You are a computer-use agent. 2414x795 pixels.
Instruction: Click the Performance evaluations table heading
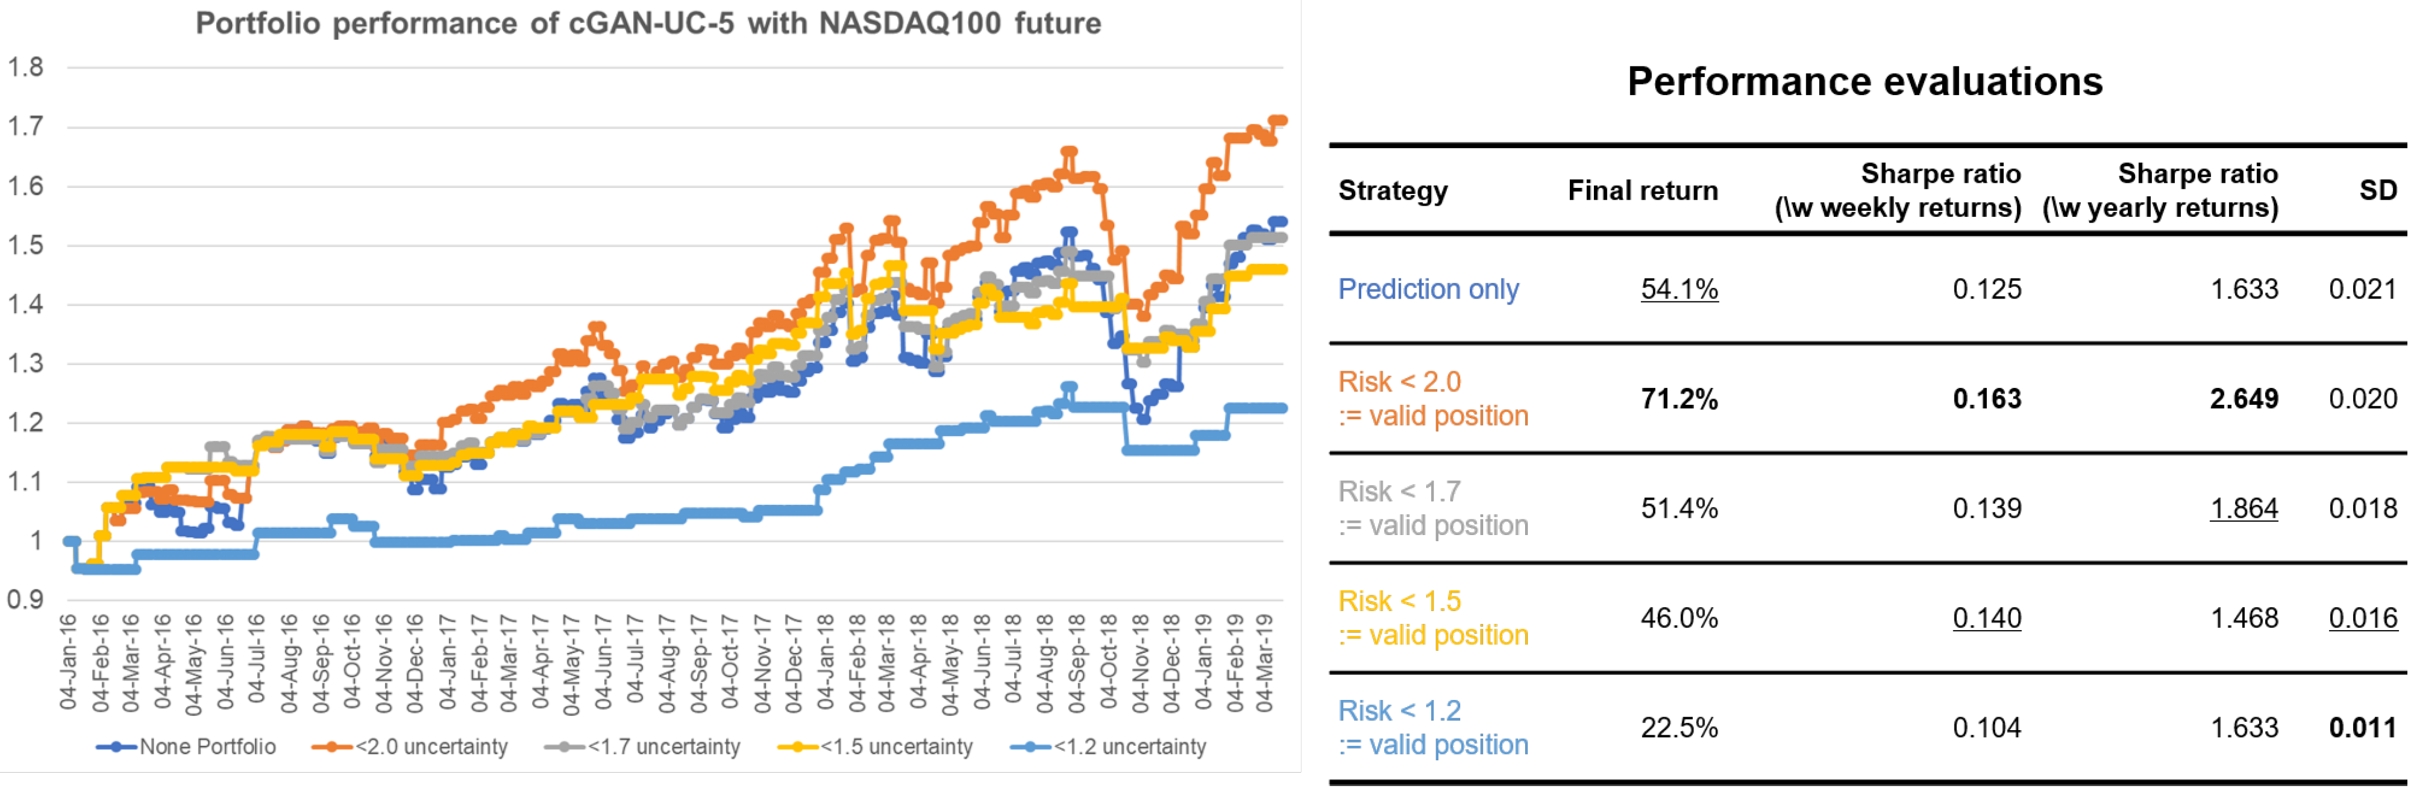(1864, 82)
